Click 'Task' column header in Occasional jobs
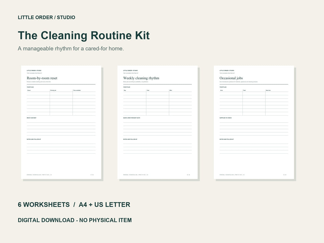This screenshot has height=243, width=324. tap(244, 90)
